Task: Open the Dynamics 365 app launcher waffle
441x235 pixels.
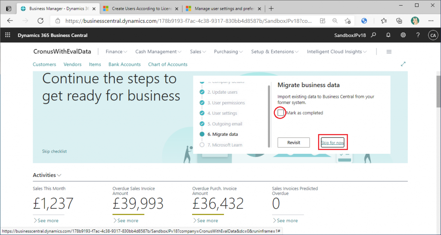Action: pyautogui.click(x=8, y=35)
